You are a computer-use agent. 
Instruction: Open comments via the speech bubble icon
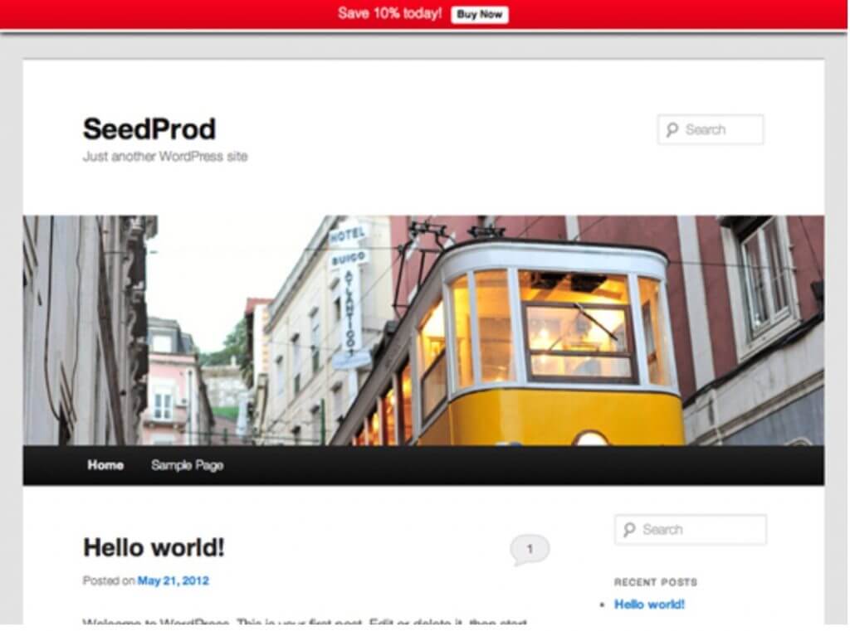530,549
